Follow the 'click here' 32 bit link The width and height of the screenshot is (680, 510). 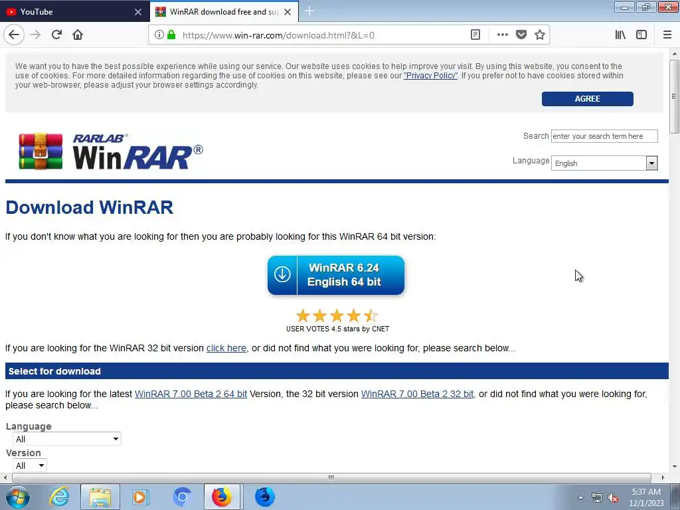pos(226,348)
